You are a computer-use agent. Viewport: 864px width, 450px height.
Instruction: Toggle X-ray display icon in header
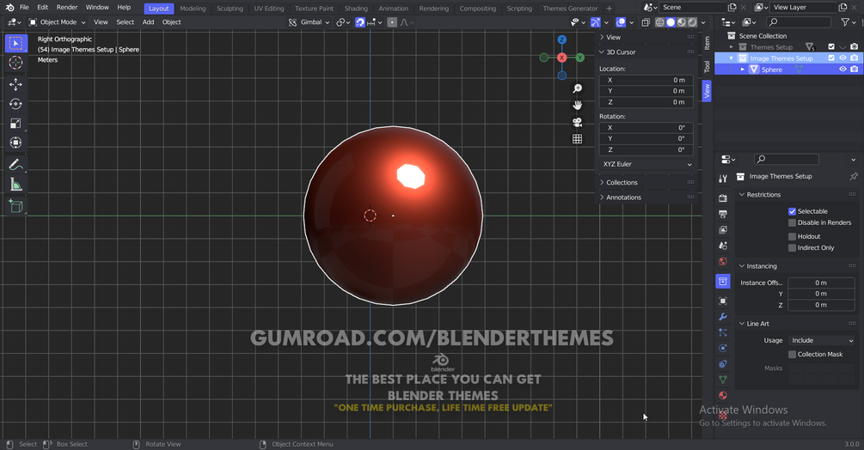[x=646, y=22]
